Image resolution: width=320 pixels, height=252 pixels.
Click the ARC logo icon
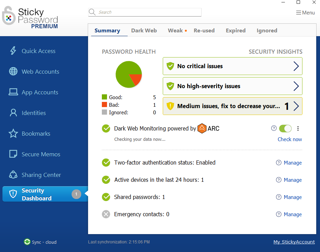202,128
